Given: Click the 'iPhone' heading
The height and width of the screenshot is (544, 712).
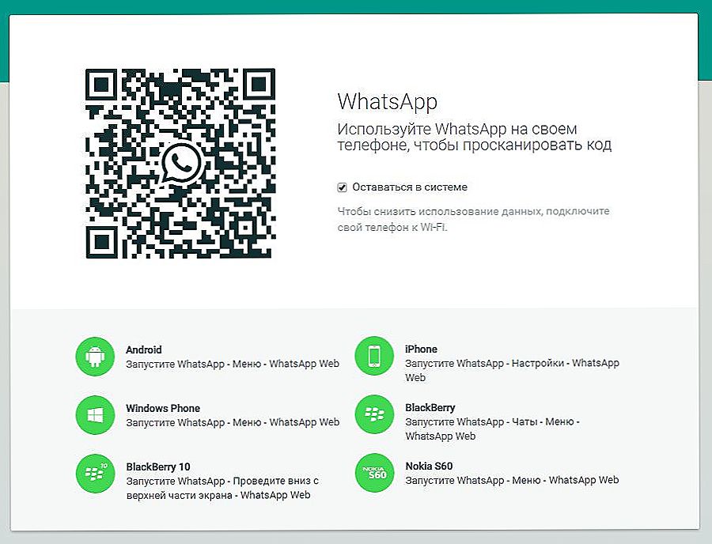Looking at the screenshot, I should pos(421,349).
